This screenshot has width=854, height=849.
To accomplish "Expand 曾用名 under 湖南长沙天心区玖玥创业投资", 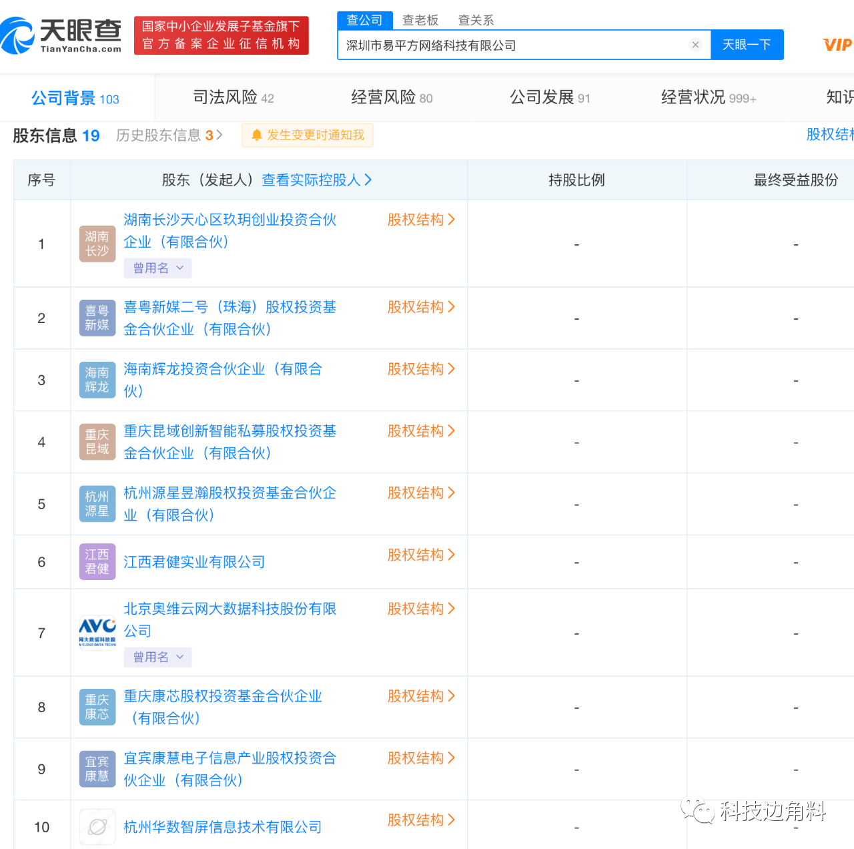I will pyautogui.click(x=158, y=268).
